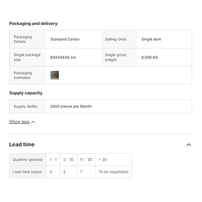Click the Packaging and delivery heading

tap(33, 23)
